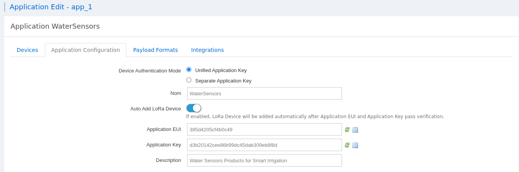Open the Payload Formats tab
Image resolution: width=519 pixels, height=172 pixels.
click(x=155, y=50)
